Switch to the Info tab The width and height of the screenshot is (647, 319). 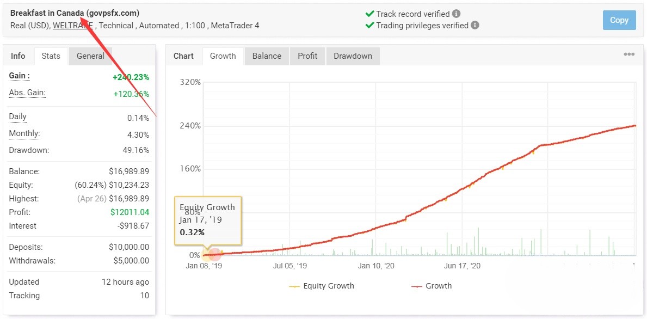point(18,56)
